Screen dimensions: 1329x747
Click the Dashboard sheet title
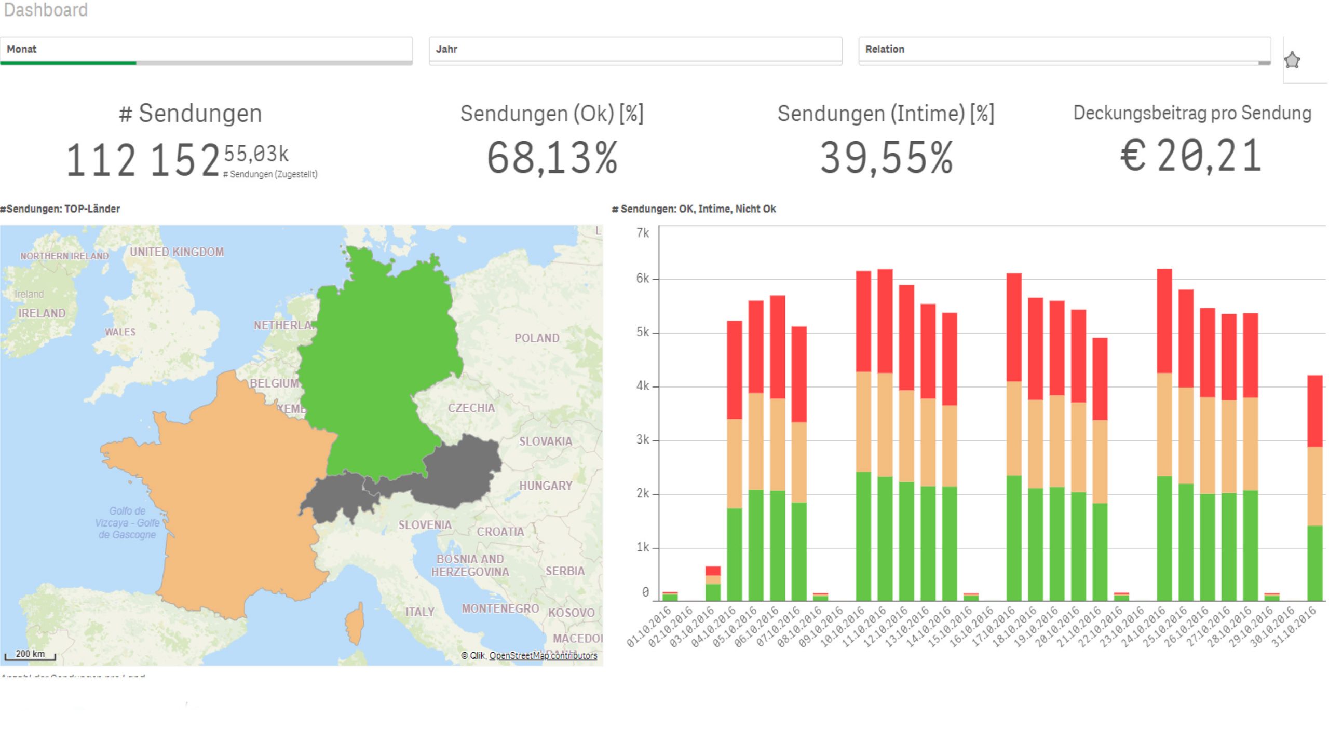(46, 10)
